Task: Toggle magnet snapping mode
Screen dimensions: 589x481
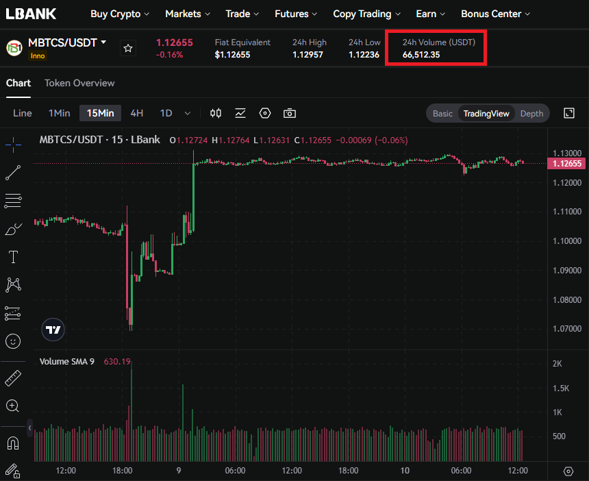Action: tap(13, 443)
